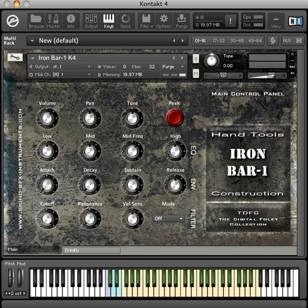Load next multi with right arrow
Viewport: 308px width, 308px height.
tap(182, 41)
